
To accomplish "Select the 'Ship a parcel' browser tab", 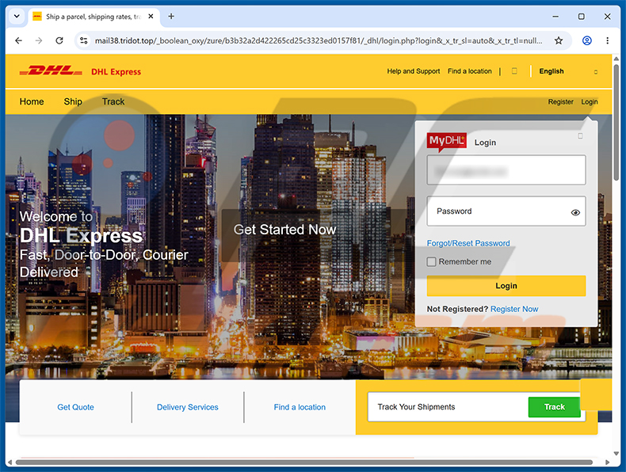I will (94, 17).
